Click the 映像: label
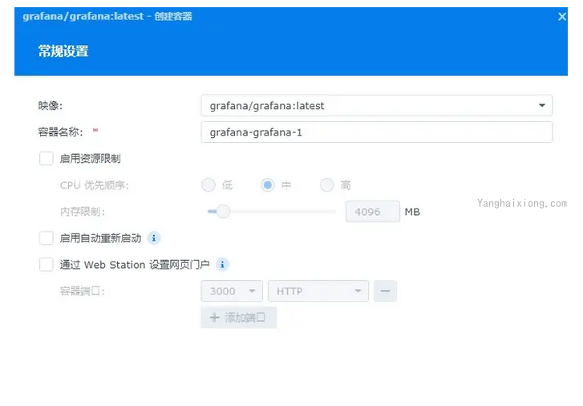The height and width of the screenshot is (406, 583). click(x=51, y=106)
